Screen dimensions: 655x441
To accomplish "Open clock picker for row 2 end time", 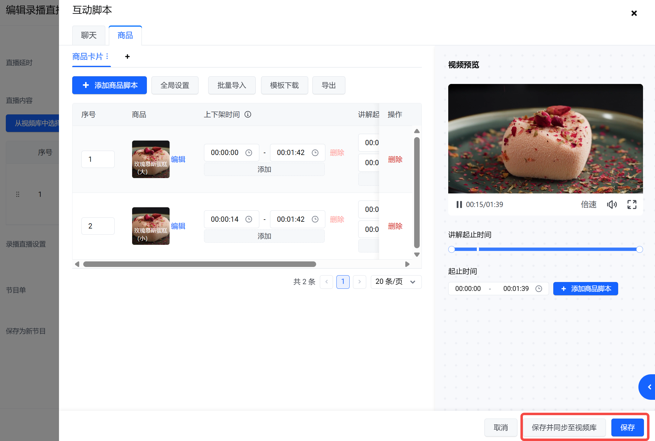I will pos(315,219).
